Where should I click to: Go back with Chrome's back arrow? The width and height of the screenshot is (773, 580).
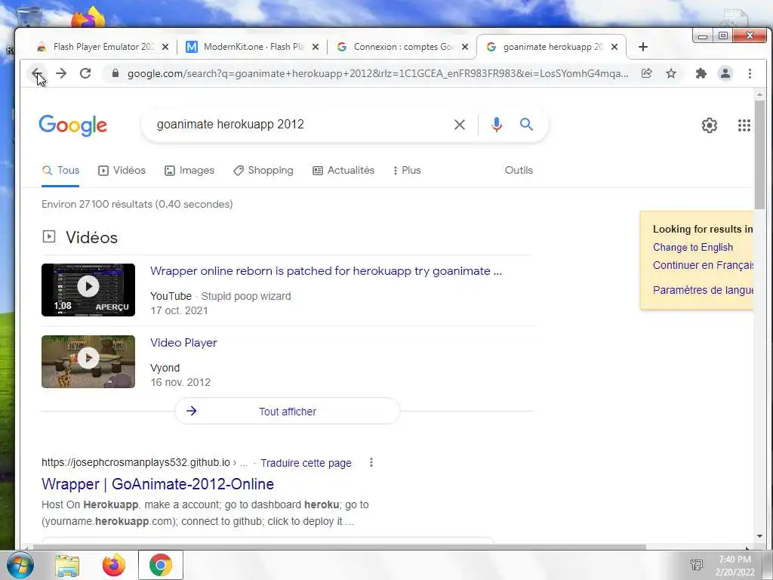pos(37,73)
